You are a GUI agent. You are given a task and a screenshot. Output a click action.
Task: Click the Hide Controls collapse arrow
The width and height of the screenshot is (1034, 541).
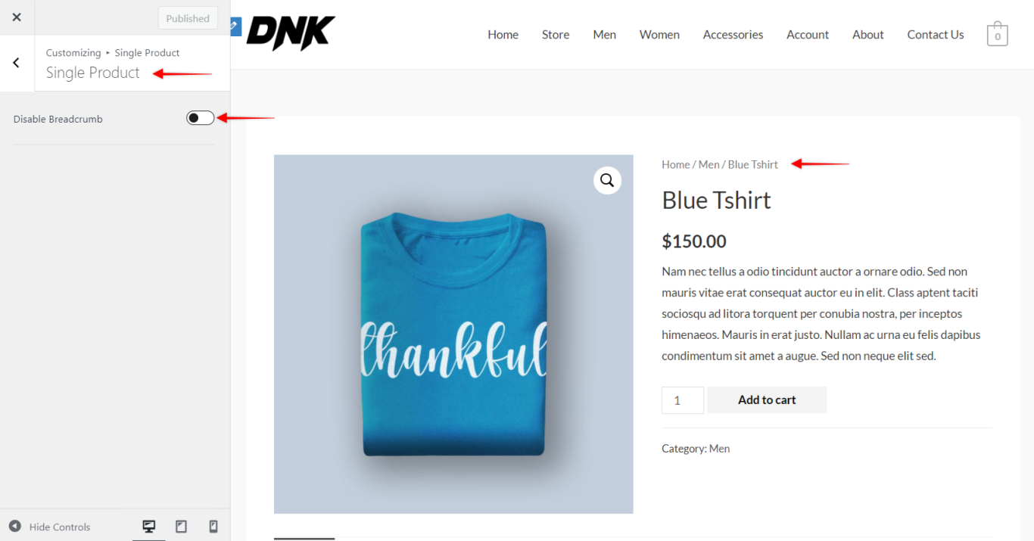pyautogui.click(x=15, y=527)
